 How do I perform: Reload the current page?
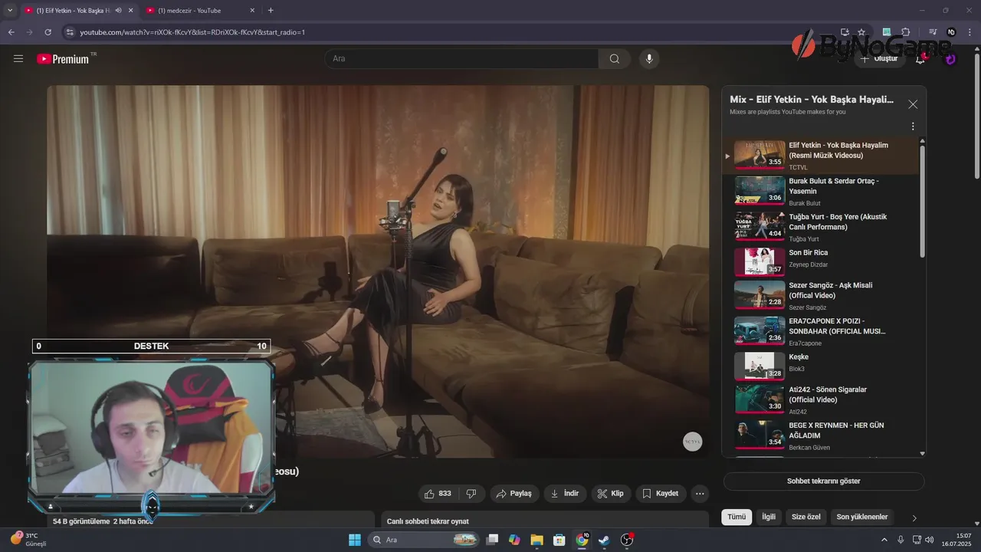coord(48,32)
